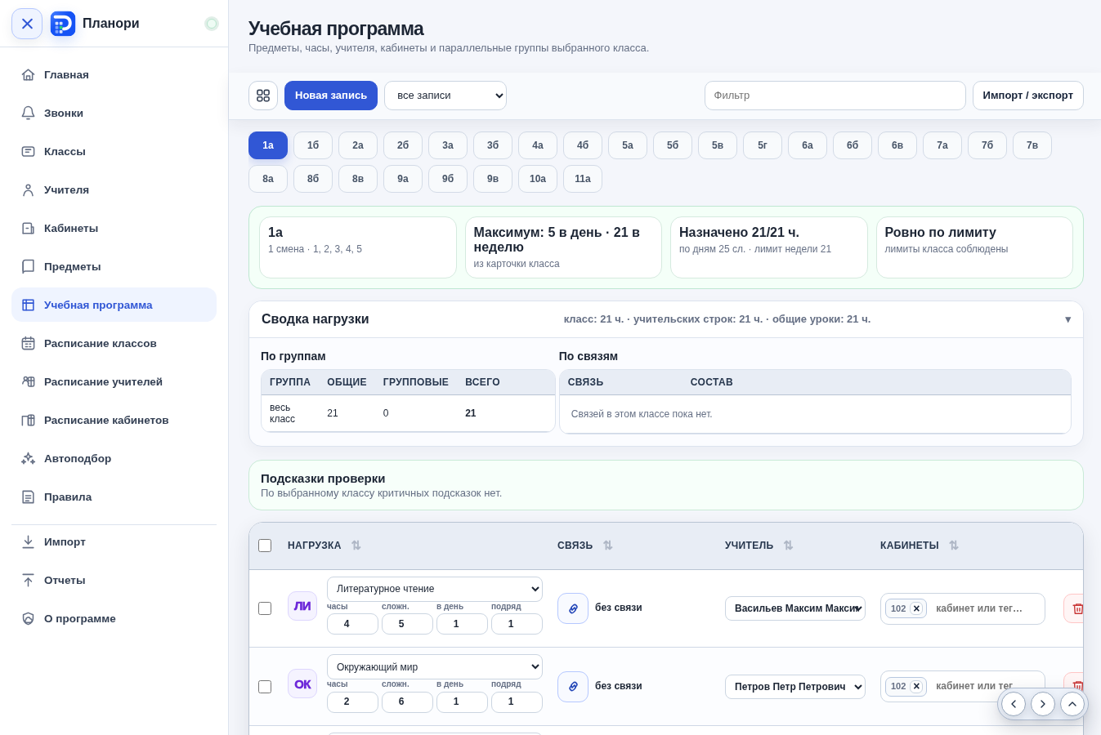Open Учителя via the person icon
The height and width of the screenshot is (735, 1101).
(x=28, y=189)
